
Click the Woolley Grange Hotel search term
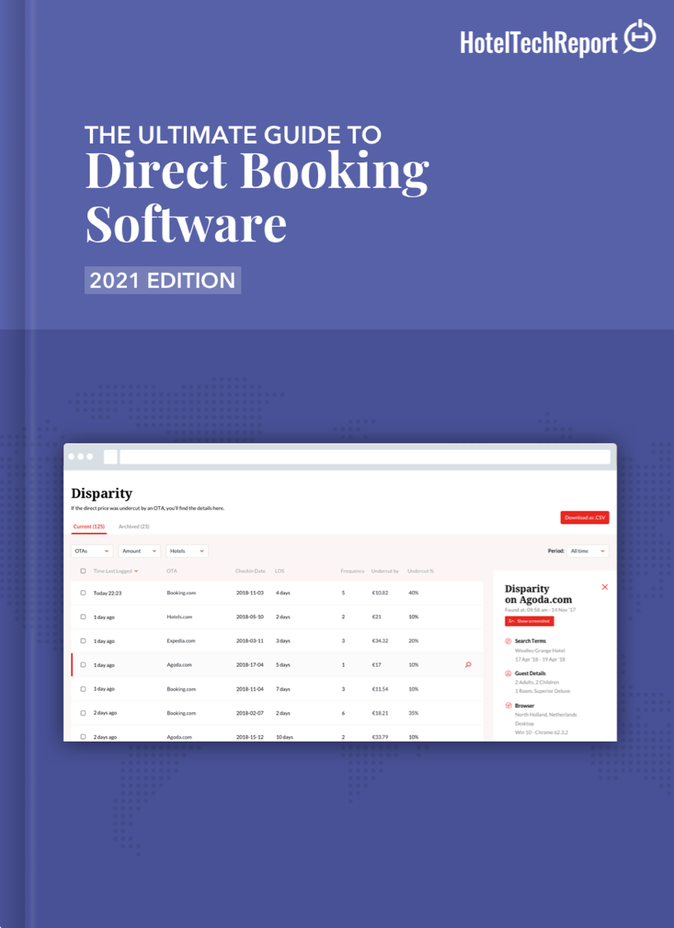(540, 650)
